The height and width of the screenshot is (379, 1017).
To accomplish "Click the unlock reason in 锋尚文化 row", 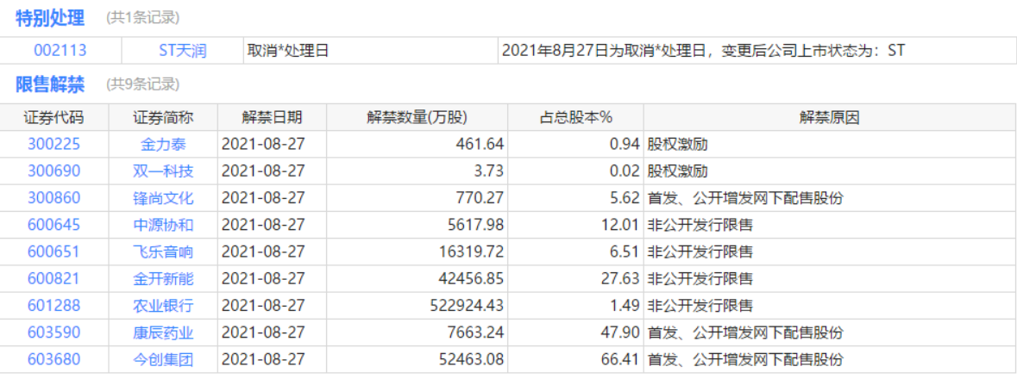I will point(745,198).
